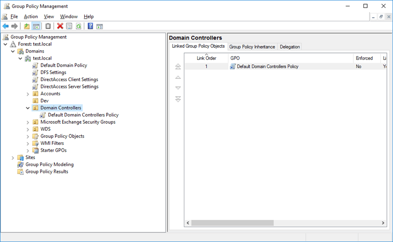The image size is (393, 242).
Task: Sort by Enforced column header
Action: click(x=367, y=58)
